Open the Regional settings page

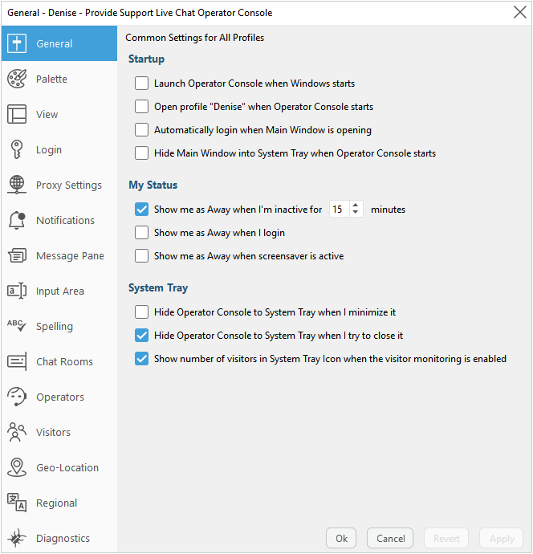pyautogui.click(x=59, y=503)
